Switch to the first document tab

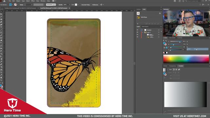click(x=20, y=8)
